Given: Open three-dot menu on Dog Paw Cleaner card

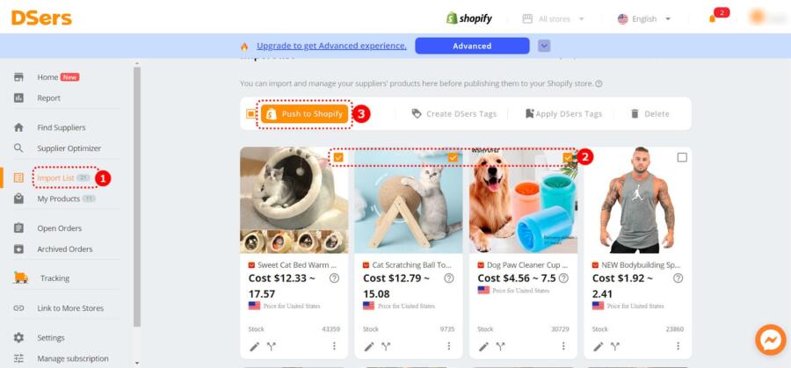Looking at the screenshot, I should click(x=563, y=346).
